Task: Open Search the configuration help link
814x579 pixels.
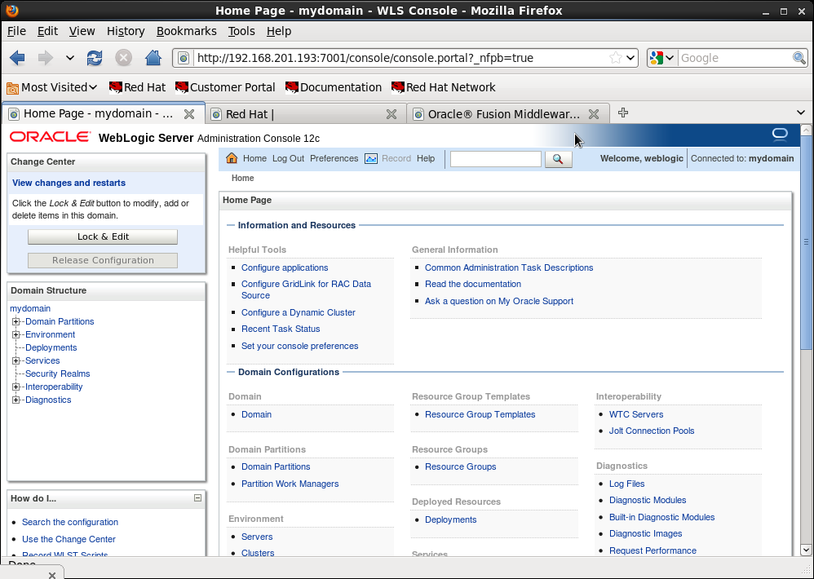Action: [70, 522]
